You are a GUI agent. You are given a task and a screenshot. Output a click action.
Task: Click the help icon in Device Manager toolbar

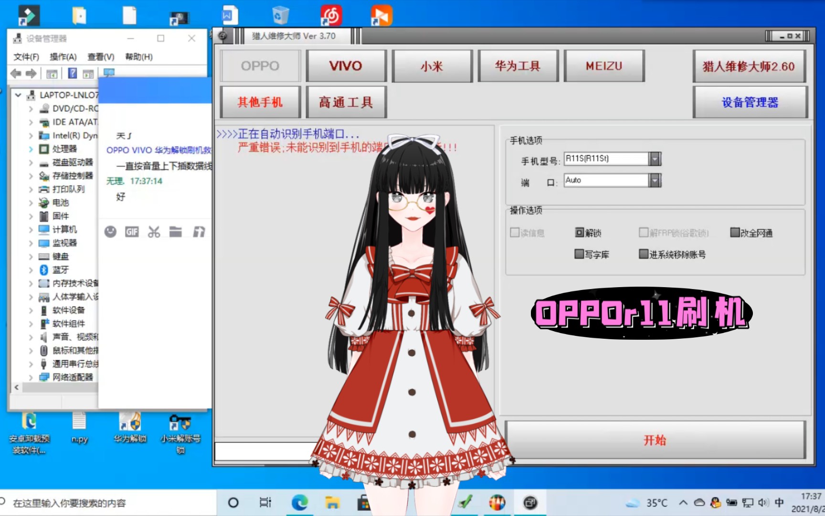click(72, 74)
